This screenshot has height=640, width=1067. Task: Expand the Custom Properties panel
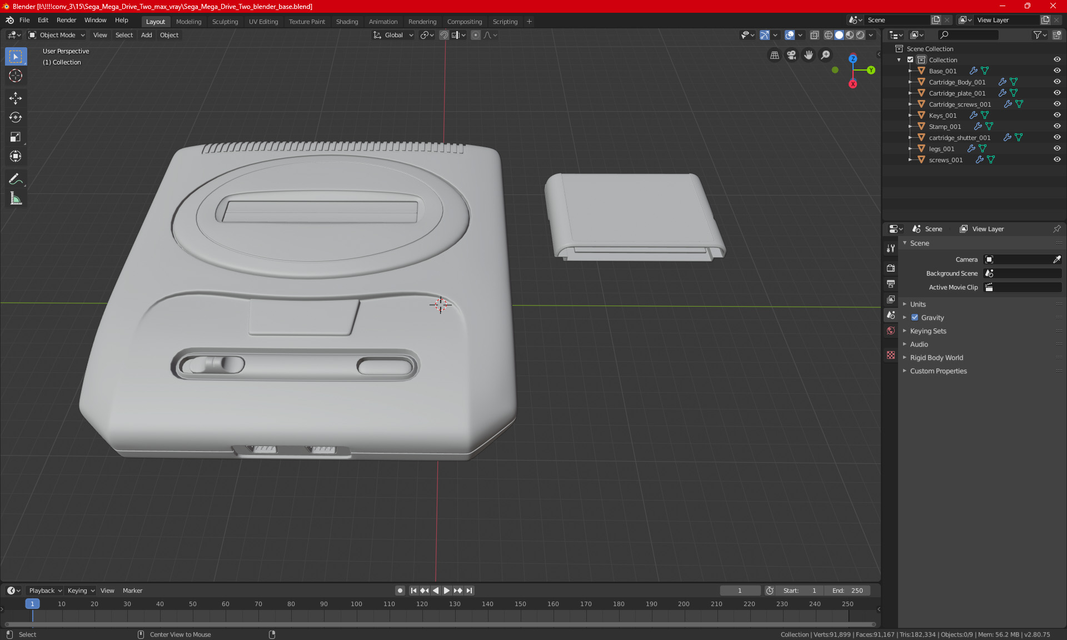938,371
